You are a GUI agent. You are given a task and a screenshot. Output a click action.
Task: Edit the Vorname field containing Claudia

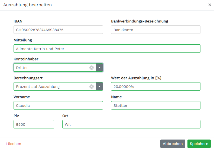pos(58,105)
